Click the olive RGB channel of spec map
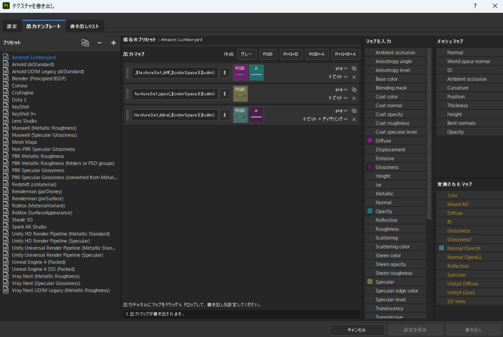503x337 pixels. (240, 94)
